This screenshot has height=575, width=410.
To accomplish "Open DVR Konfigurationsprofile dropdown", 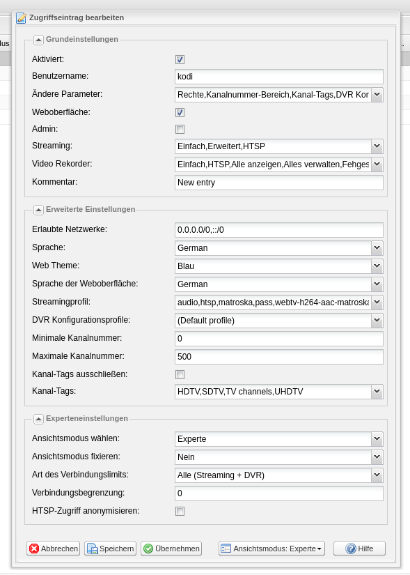I will point(377,321).
